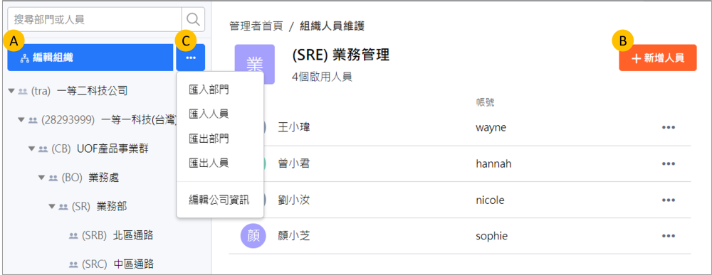Image resolution: width=712 pixels, height=275 pixels.
Task: Collapse the (BO) 業務處 tree node
Action: click(41, 178)
